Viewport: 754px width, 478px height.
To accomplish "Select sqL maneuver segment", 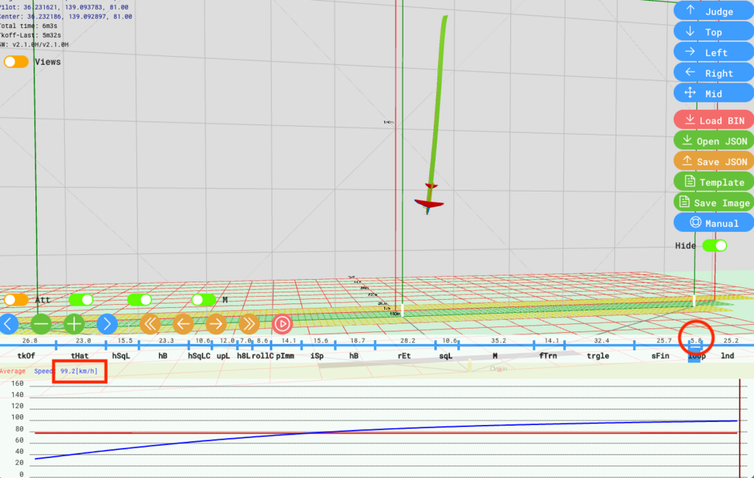I will [445, 356].
